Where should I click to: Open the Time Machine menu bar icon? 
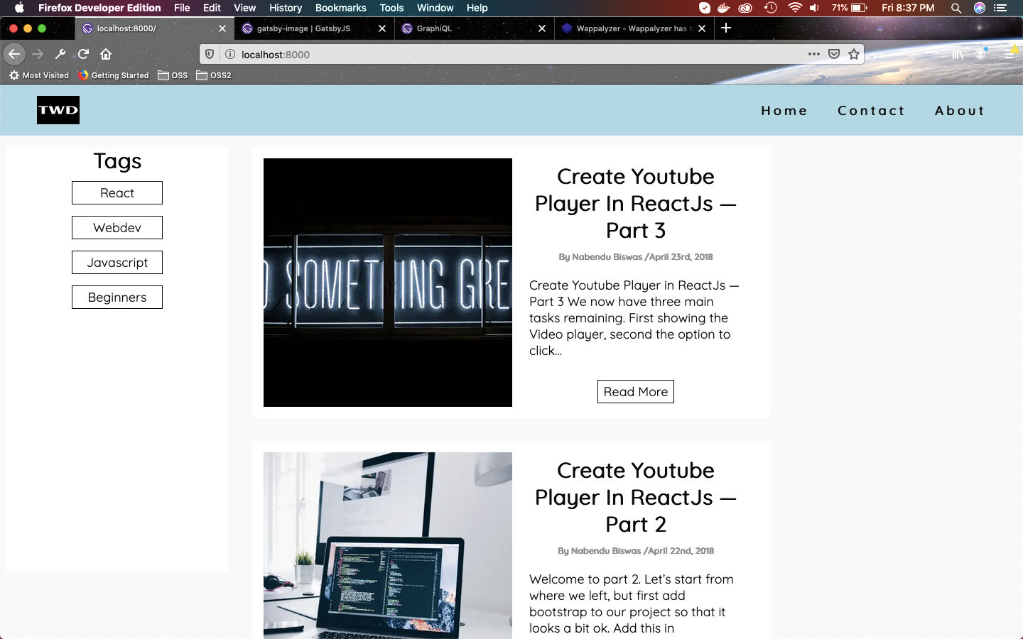point(771,8)
